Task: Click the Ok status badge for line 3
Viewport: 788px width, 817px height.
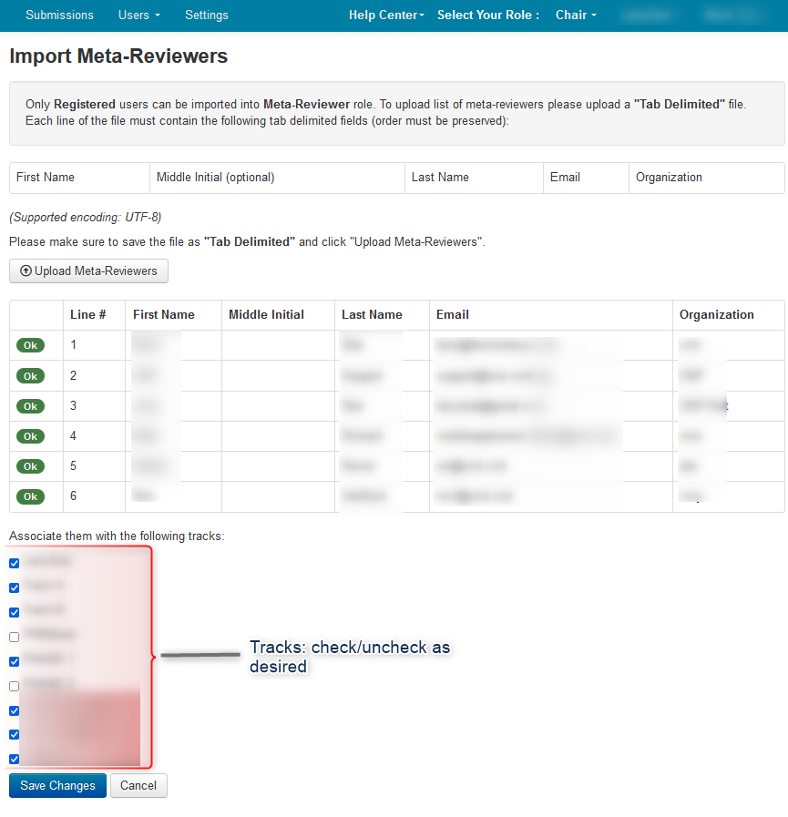Action: click(30, 406)
